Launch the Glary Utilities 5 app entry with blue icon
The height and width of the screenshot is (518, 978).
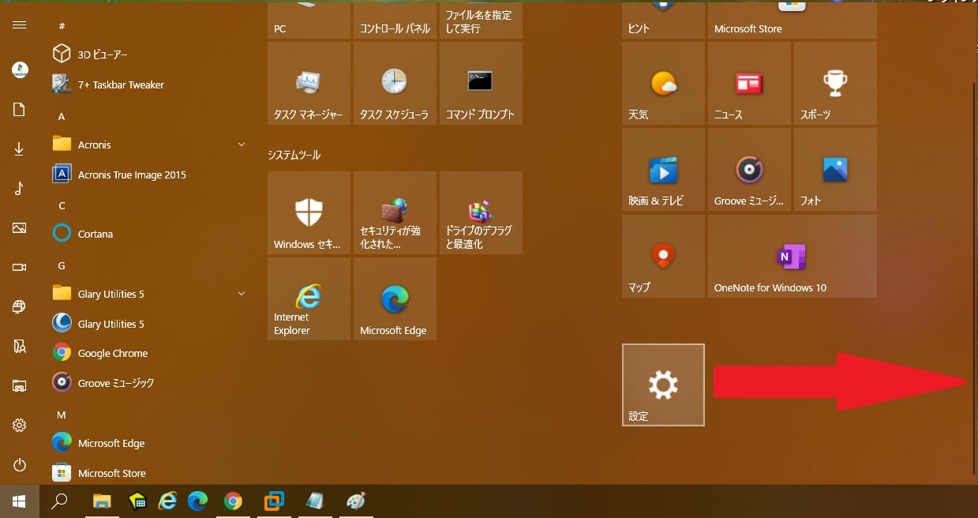150,324
